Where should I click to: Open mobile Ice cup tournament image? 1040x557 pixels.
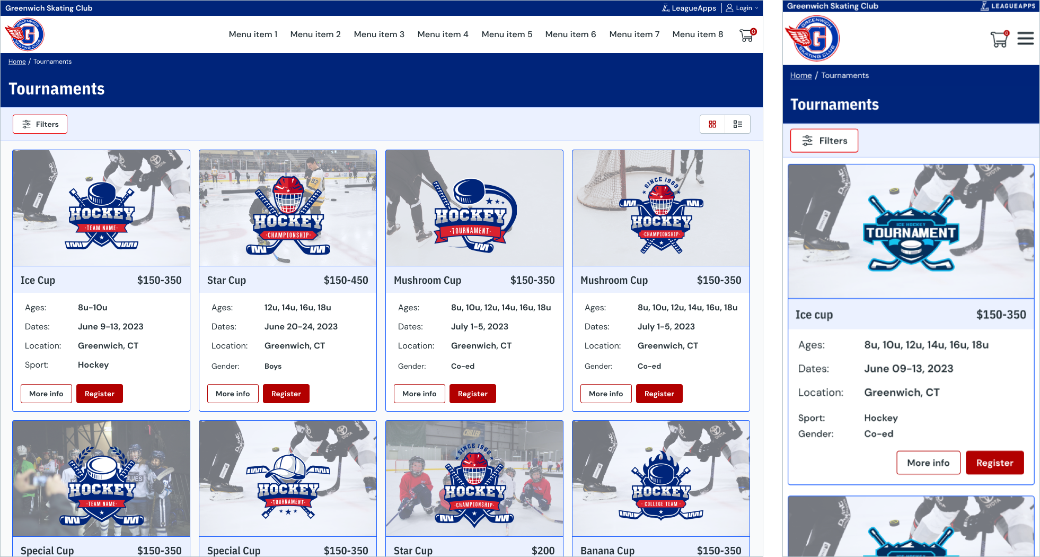pos(911,231)
